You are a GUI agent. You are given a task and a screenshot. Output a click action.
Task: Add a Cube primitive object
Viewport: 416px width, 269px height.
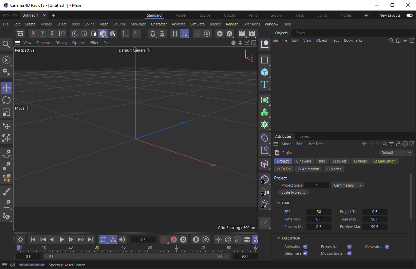tap(265, 72)
